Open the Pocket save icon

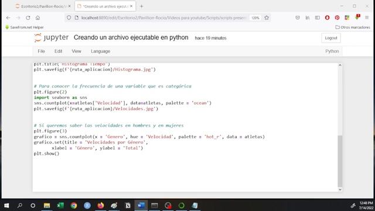pos(298,18)
